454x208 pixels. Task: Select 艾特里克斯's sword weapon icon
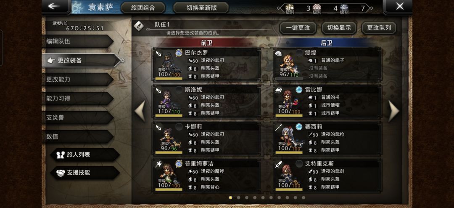279,164
